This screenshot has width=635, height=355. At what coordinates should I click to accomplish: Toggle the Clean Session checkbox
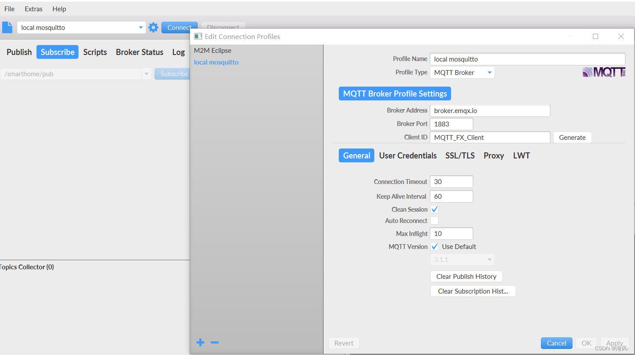[x=435, y=209]
